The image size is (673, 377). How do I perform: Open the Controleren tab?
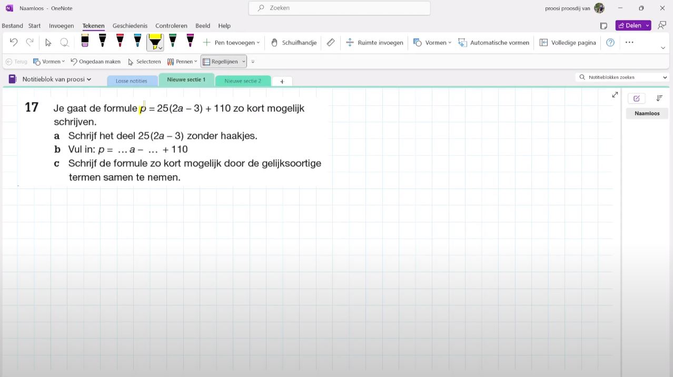pyautogui.click(x=171, y=26)
